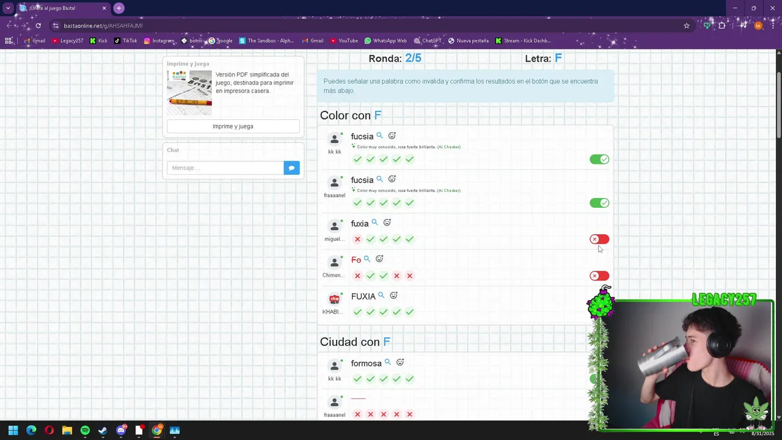The height and width of the screenshot is (440, 782).
Task: Open File Explorer from the taskbar
Action: click(x=67, y=430)
